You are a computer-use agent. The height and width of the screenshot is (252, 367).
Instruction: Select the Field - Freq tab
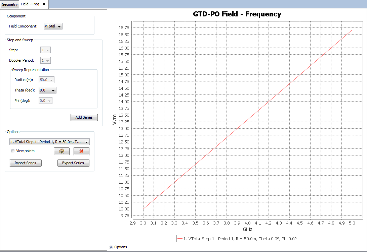30,4
